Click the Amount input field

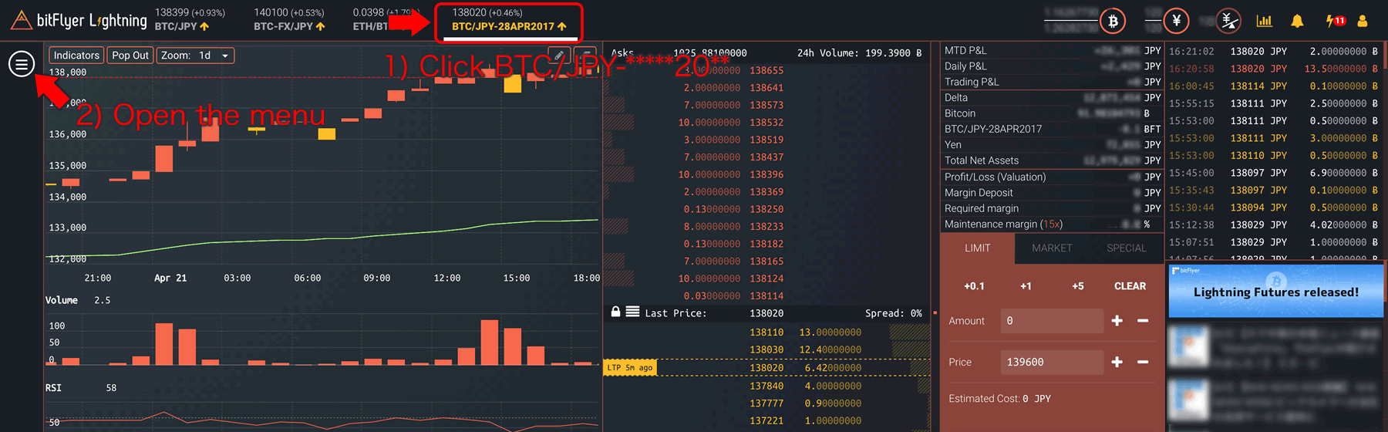pos(1052,321)
